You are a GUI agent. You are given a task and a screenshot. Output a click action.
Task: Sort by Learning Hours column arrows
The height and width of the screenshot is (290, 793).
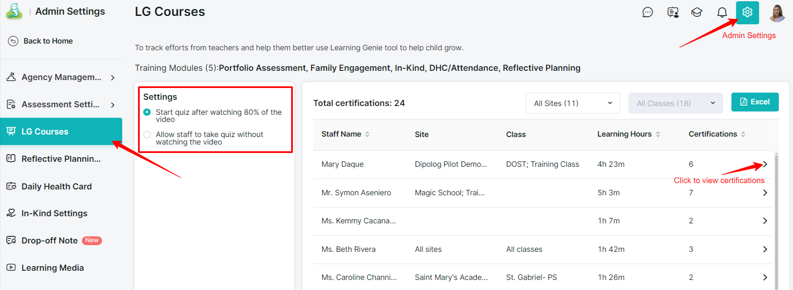pos(658,134)
